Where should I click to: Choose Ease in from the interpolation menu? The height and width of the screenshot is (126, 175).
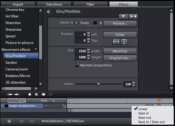point(143,113)
